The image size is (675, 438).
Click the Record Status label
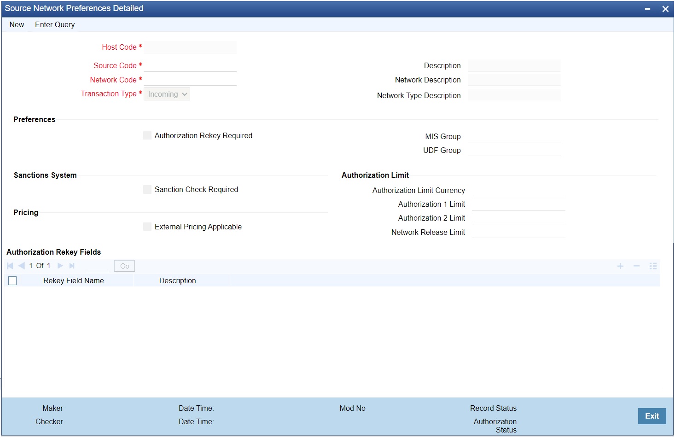[x=493, y=408]
